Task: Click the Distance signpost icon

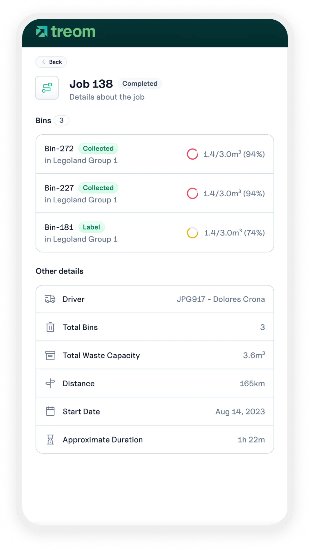Action: [x=50, y=383]
